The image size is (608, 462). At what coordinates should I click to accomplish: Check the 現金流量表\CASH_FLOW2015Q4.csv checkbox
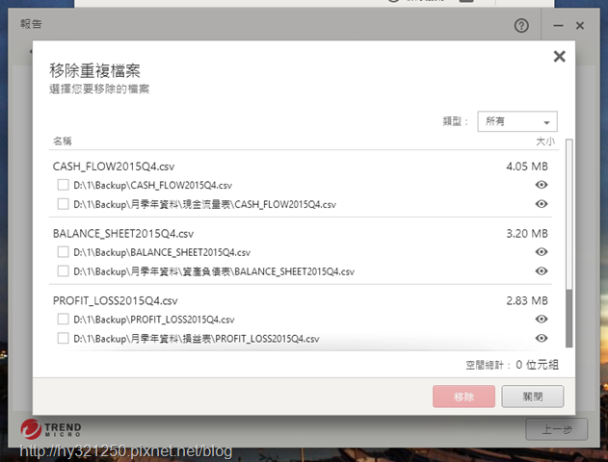point(63,204)
